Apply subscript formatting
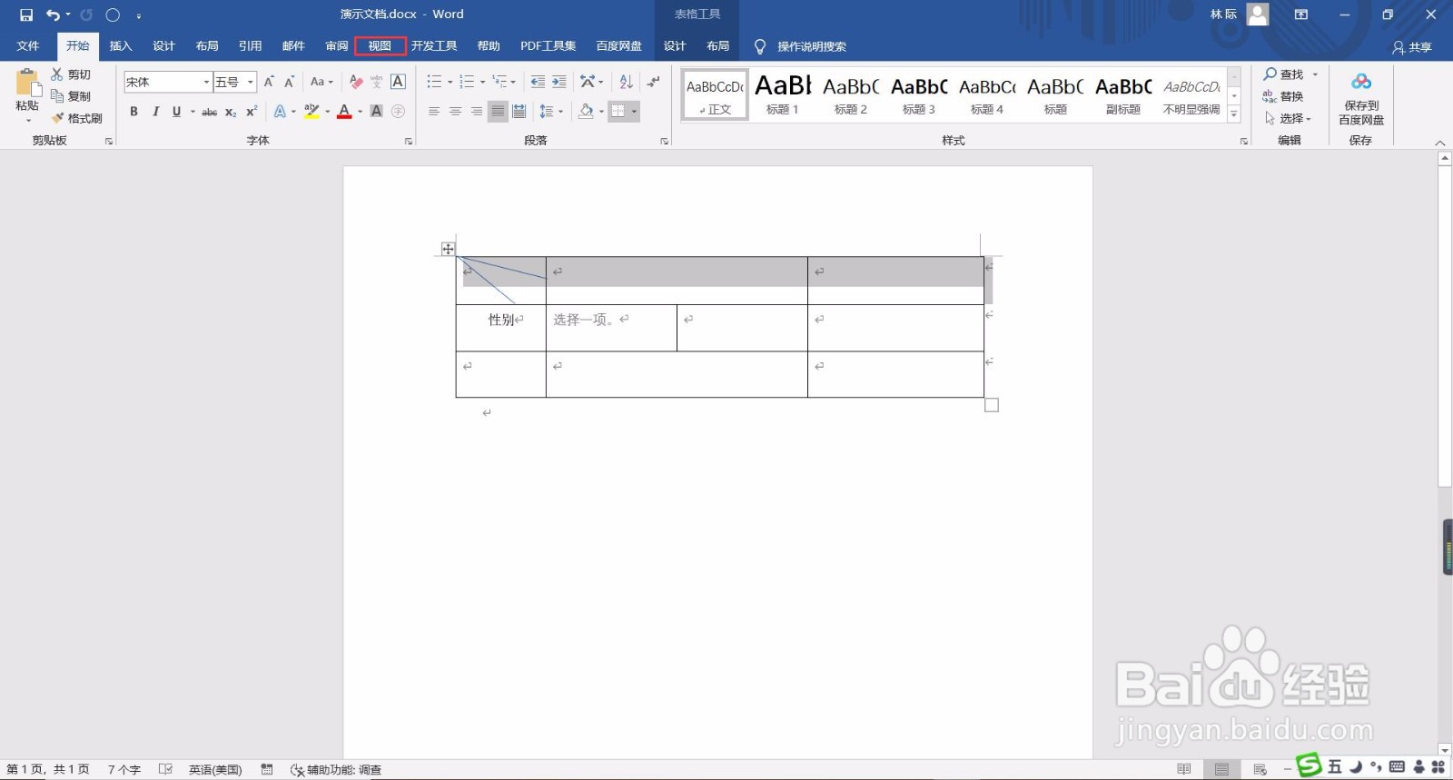This screenshot has width=1453, height=780. [231, 112]
